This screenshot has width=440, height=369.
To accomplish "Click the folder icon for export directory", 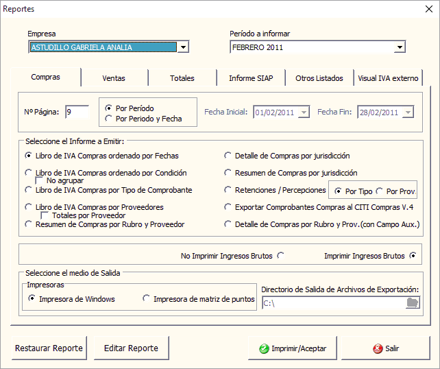I will coord(412,303).
